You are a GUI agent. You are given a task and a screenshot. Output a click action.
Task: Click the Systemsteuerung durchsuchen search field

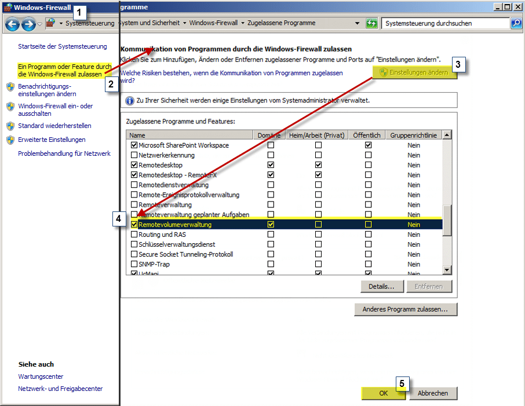click(x=445, y=23)
